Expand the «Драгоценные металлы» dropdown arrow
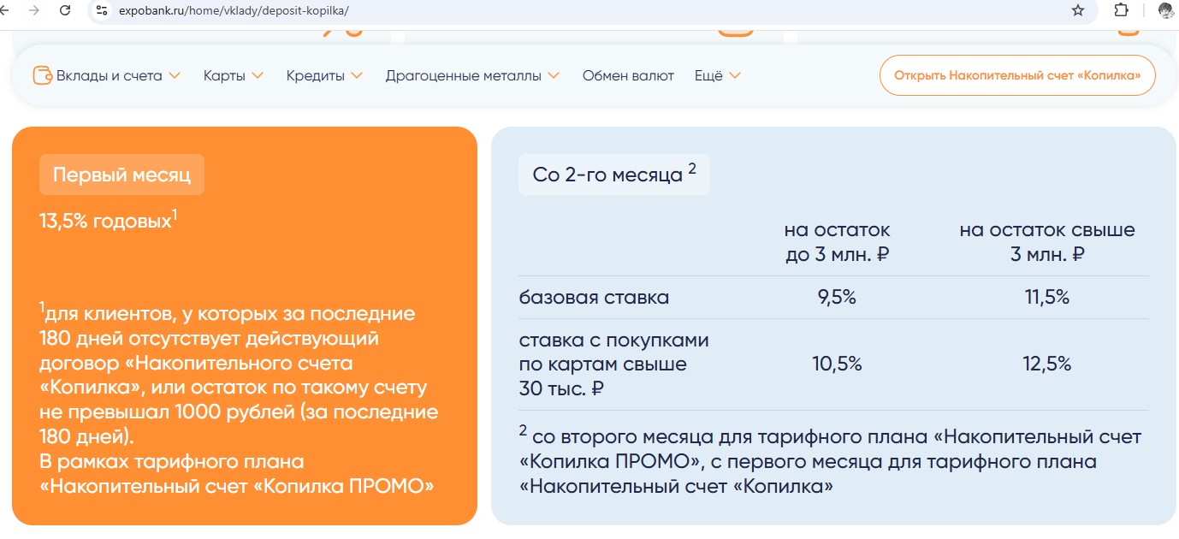 click(554, 75)
